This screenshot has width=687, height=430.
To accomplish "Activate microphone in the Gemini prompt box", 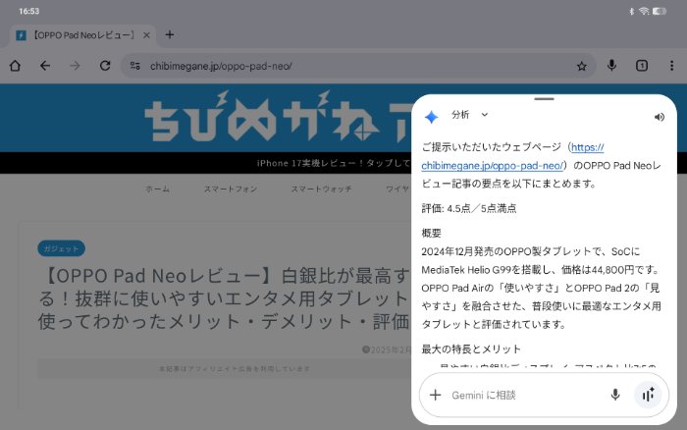I will tap(615, 395).
